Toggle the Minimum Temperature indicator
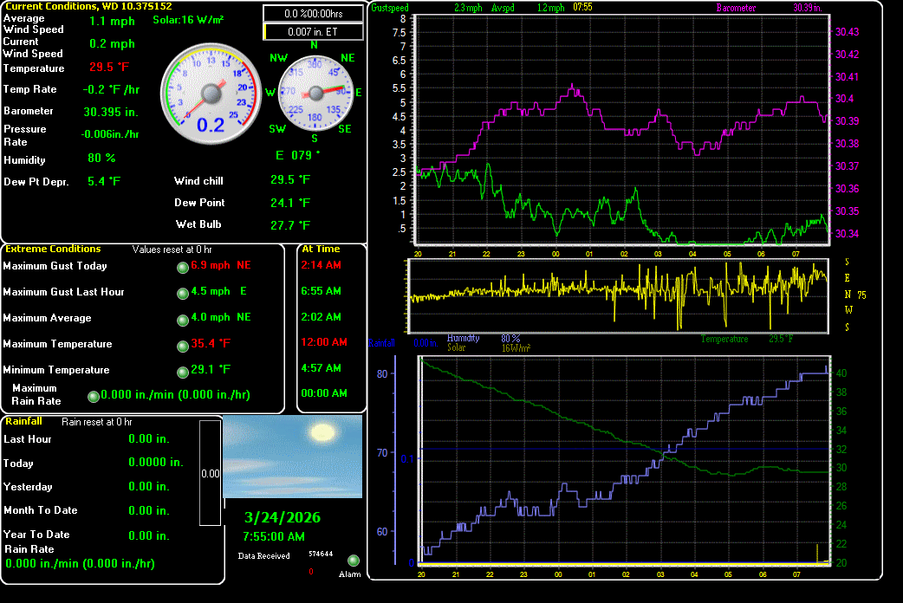The height and width of the screenshot is (603, 903). click(181, 373)
